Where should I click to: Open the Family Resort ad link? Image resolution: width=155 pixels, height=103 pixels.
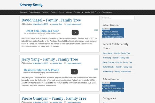[110, 85]
